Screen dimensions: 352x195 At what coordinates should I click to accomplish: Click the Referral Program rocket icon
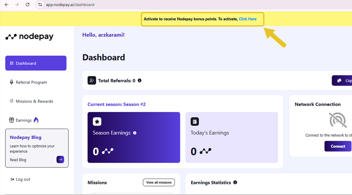[x=11, y=82]
